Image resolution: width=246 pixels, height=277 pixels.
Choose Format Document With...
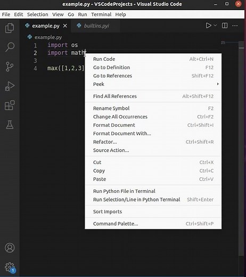coord(153,133)
